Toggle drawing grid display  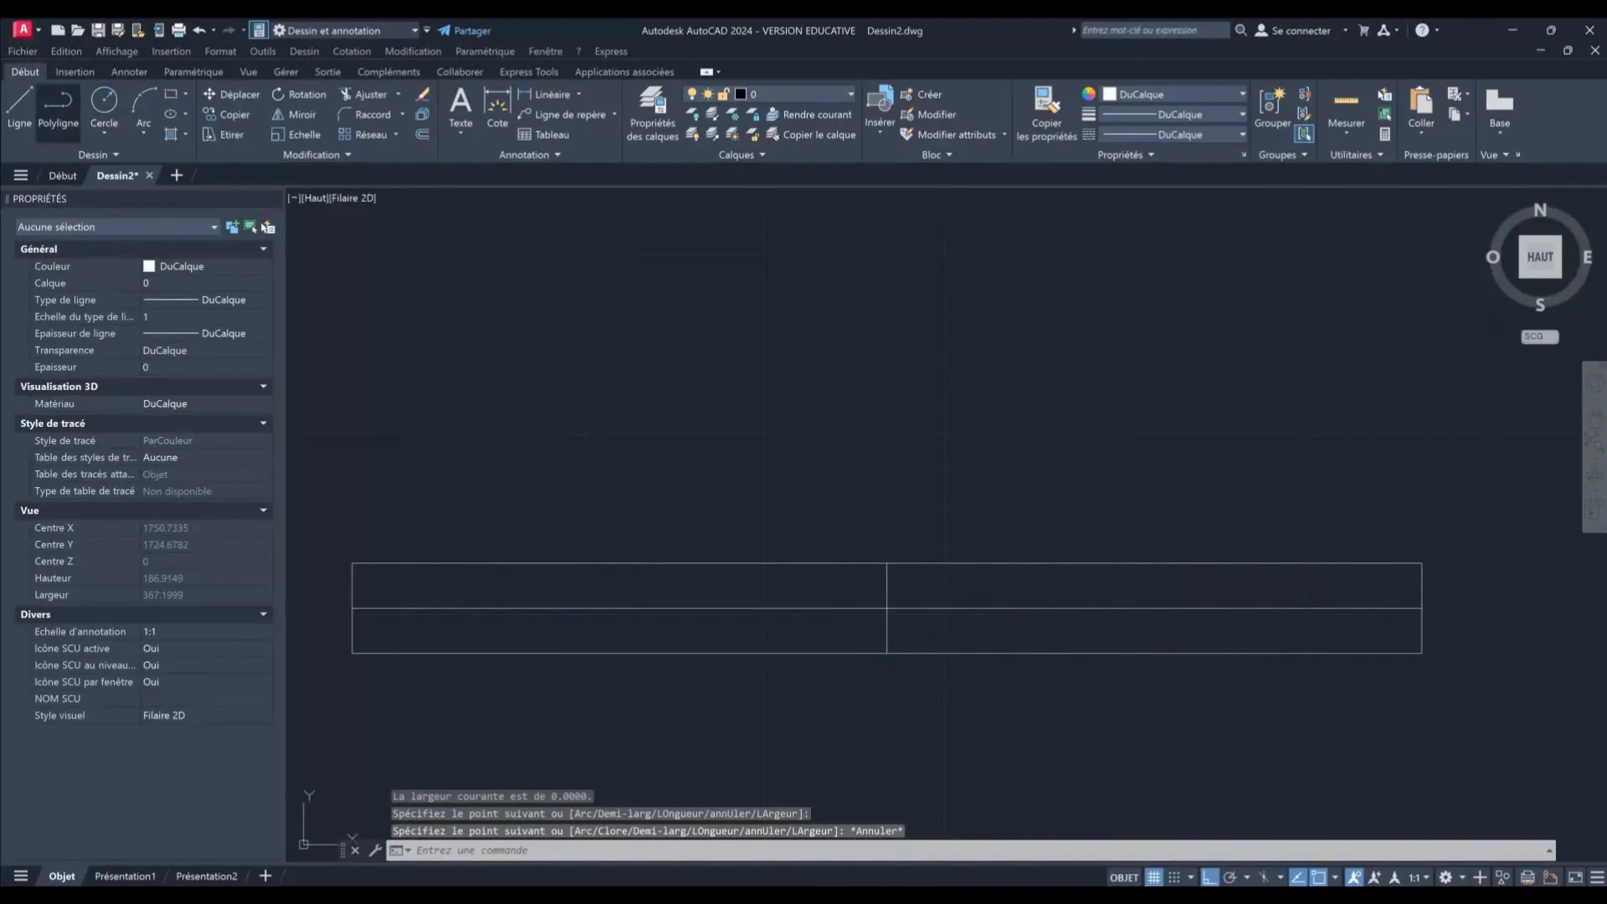point(1153,877)
